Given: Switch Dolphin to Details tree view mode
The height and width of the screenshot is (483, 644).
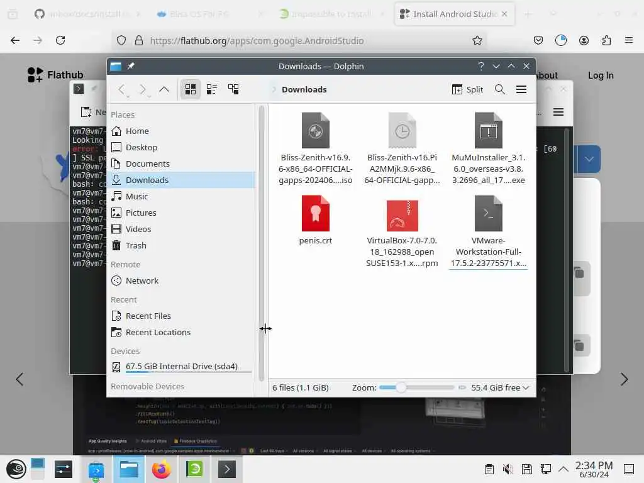Looking at the screenshot, I should click(233, 89).
